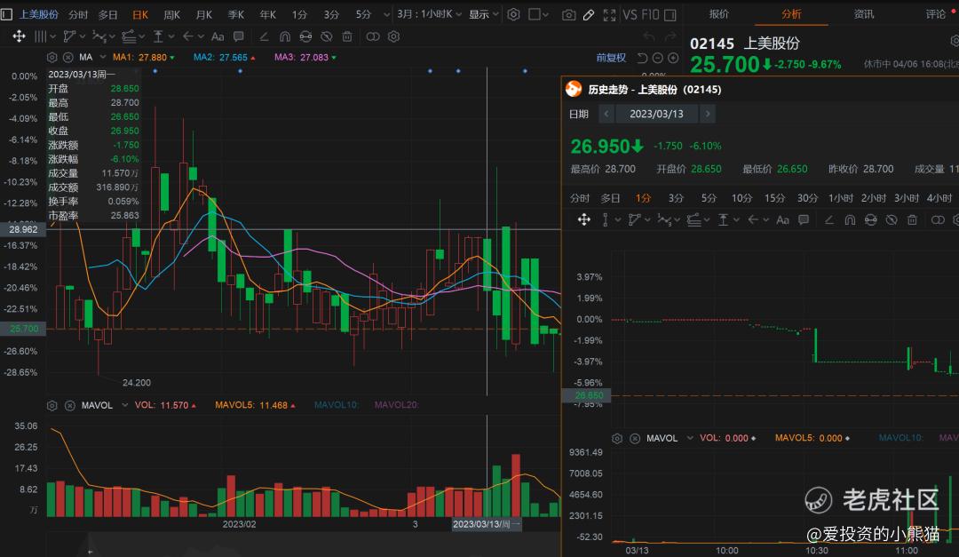Select the arrow annotation tool in main toolbar
Screen dimensions: 959x557
point(187,36)
